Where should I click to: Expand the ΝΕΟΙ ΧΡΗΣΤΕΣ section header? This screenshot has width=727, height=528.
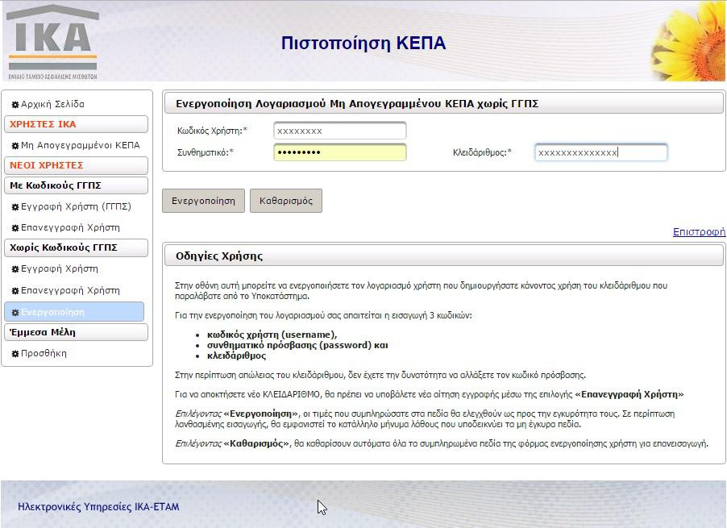pyautogui.click(x=76, y=165)
